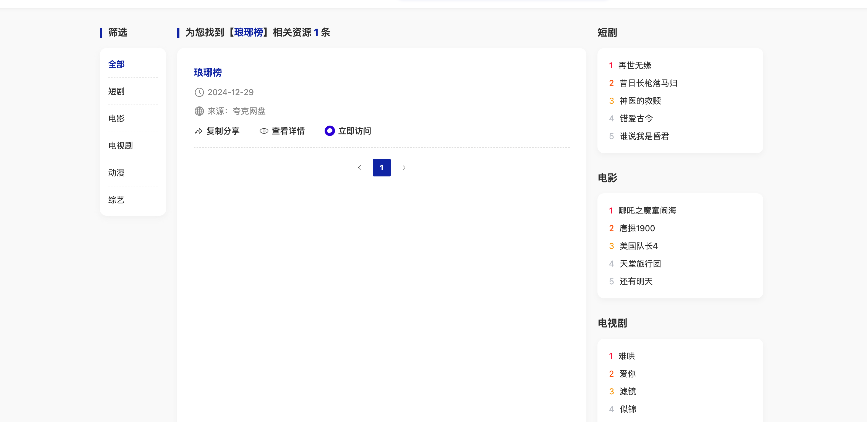The height and width of the screenshot is (422, 867).
Task: Open 美国队长4 movie entry
Action: point(638,246)
